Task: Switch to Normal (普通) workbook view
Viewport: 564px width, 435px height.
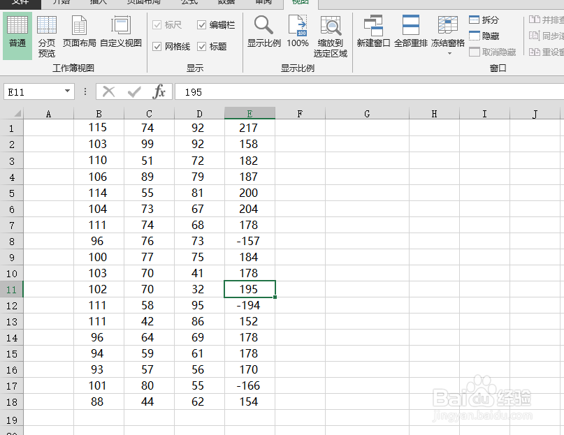Action: [17, 36]
